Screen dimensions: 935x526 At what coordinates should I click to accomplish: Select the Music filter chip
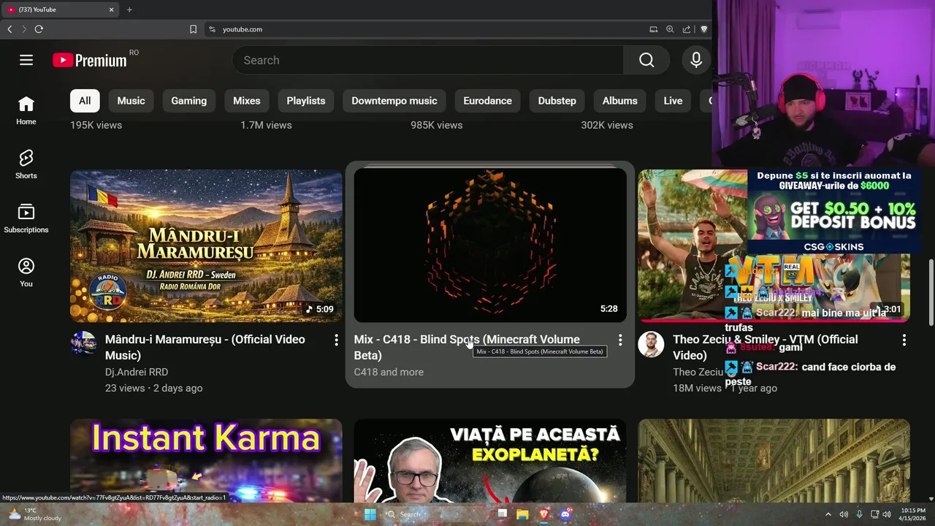[131, 101]
